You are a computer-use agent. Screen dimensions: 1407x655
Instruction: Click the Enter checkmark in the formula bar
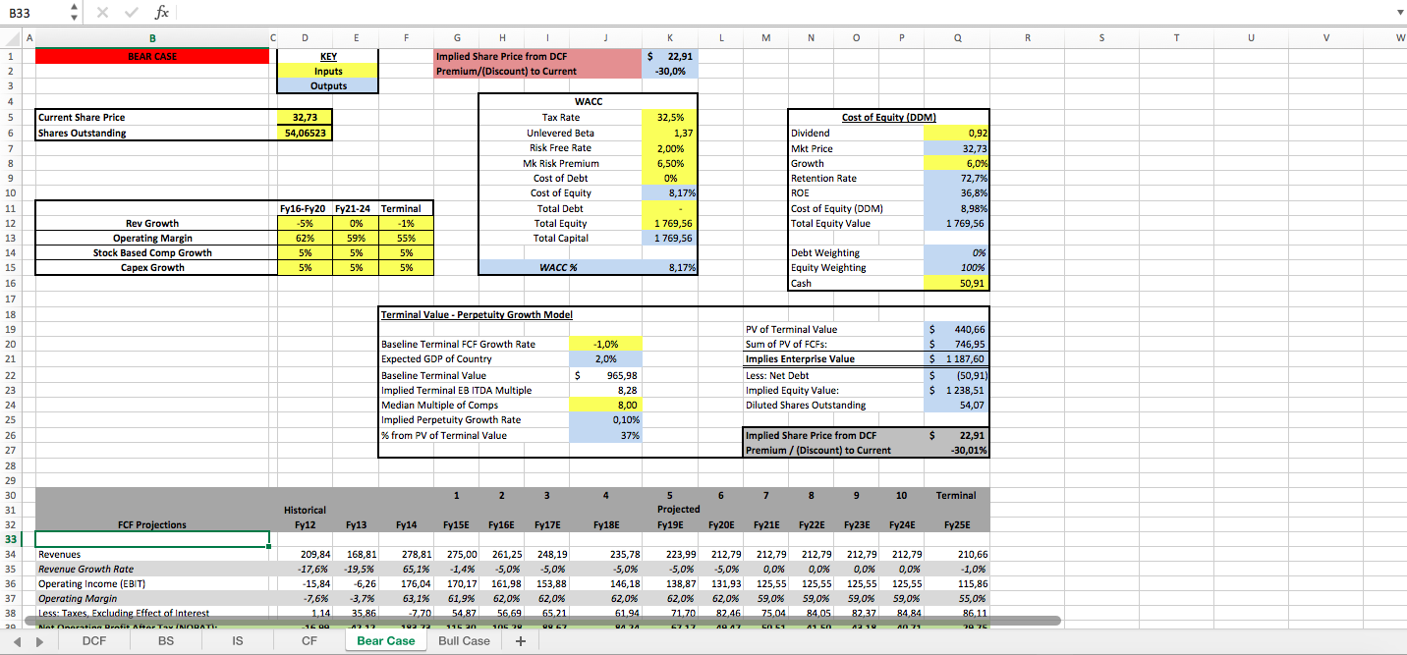(132, 13)
